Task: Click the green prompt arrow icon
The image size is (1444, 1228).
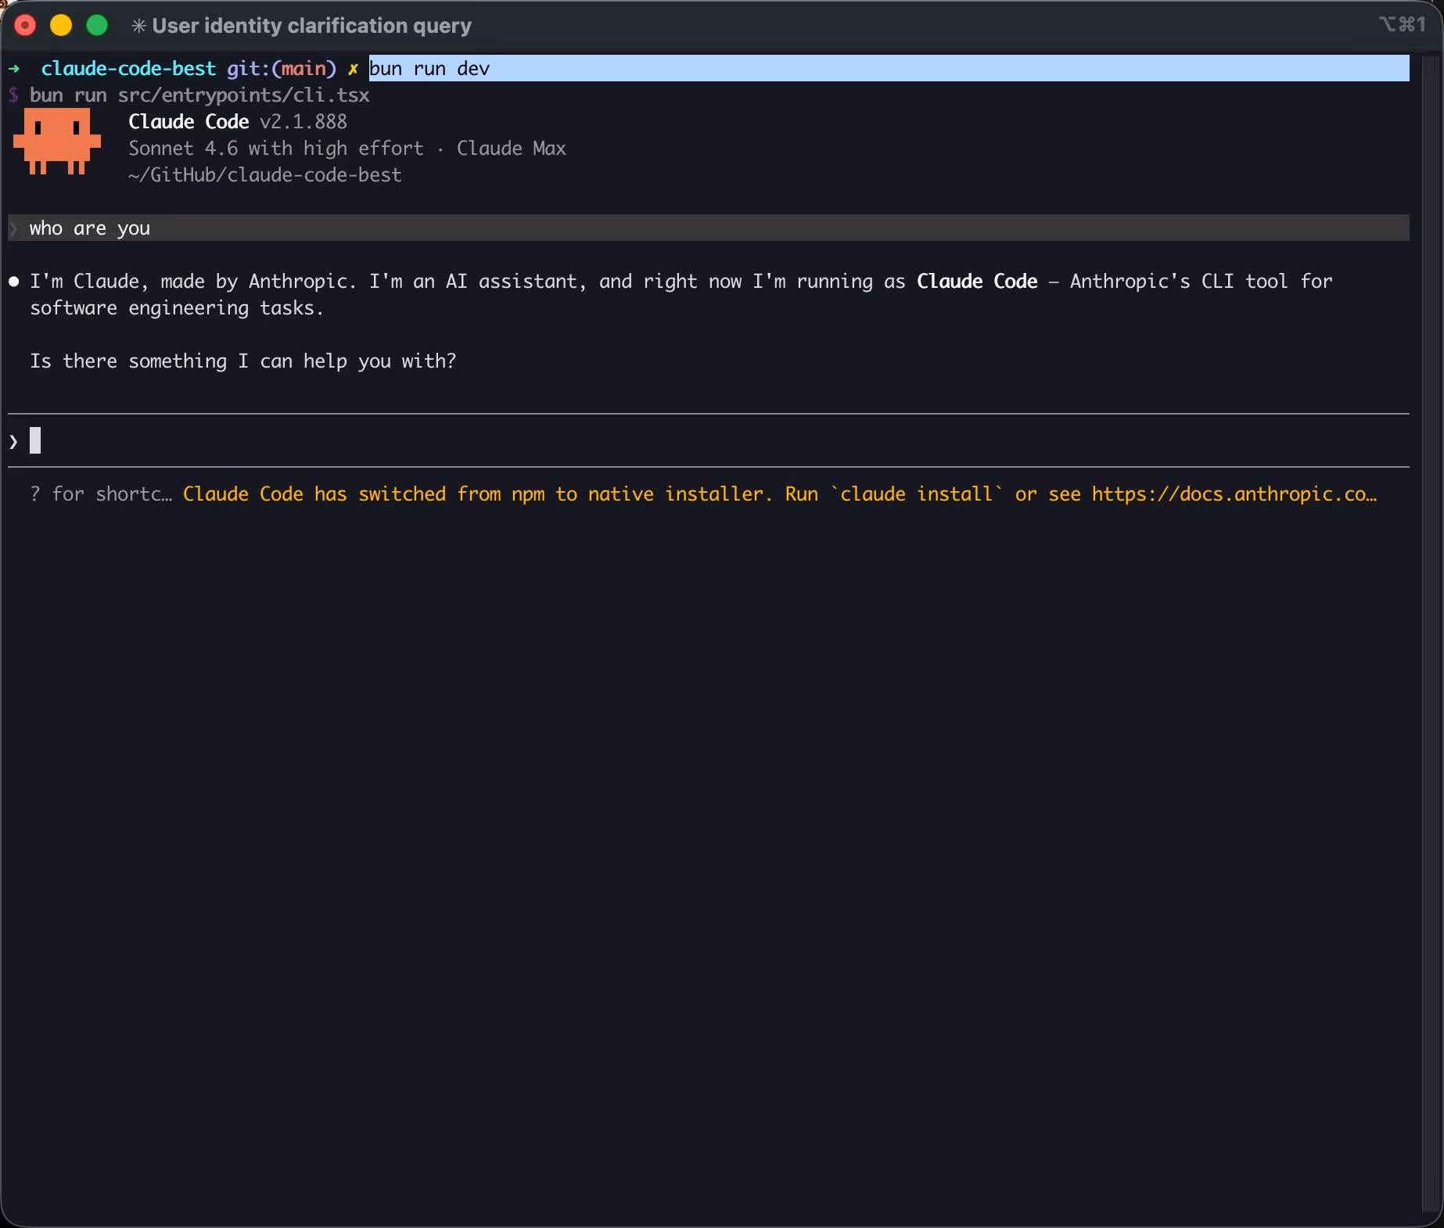Action: tap(14, 69)
